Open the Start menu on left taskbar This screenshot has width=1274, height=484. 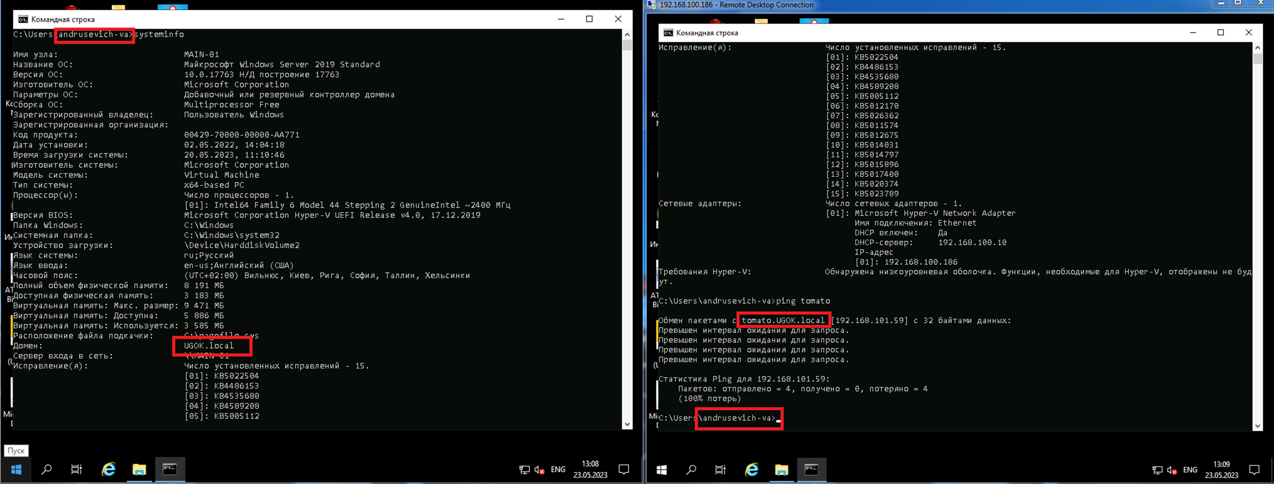pos(16,470)
